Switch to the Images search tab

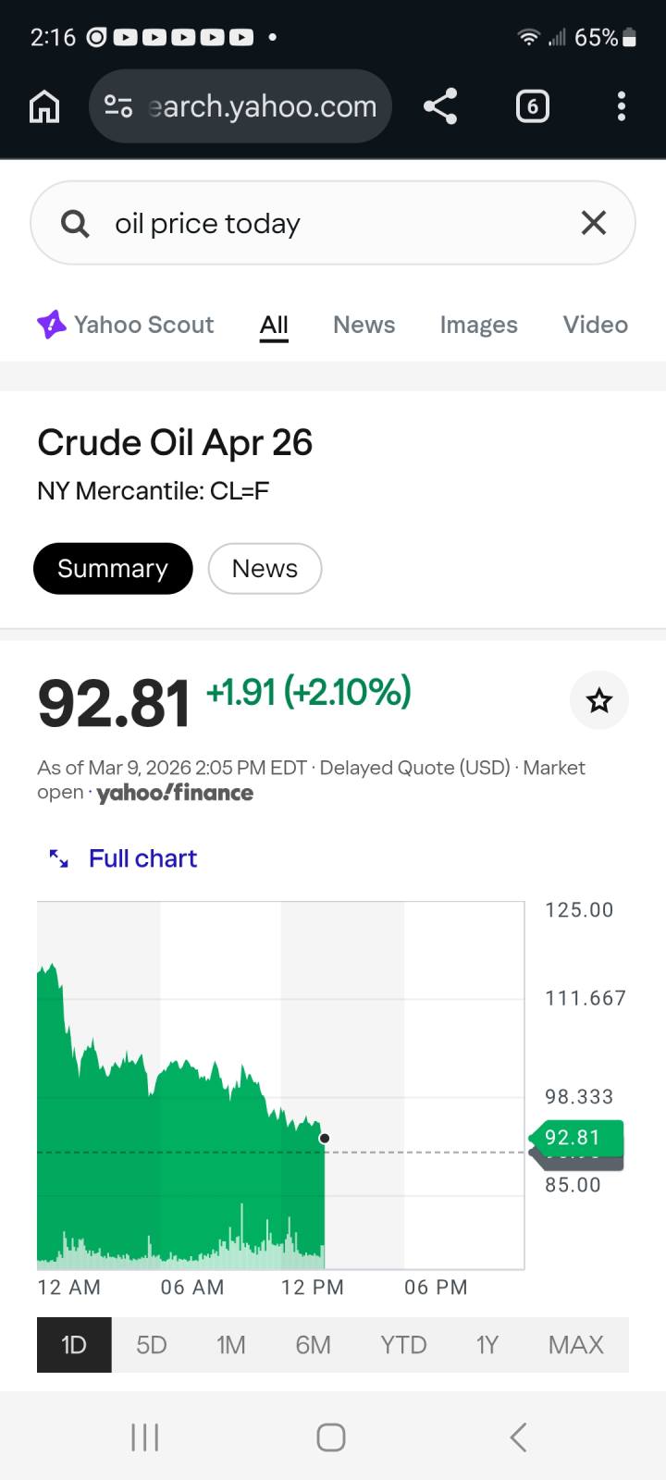(x=478, y=325)
